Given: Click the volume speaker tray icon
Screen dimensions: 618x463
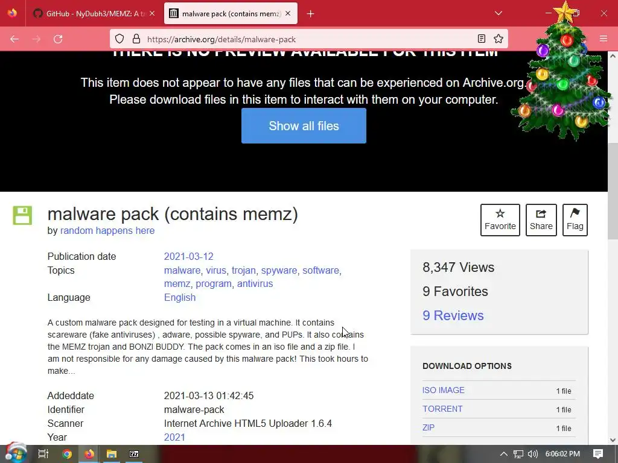Looking at the screenshot, I should 532,454.
